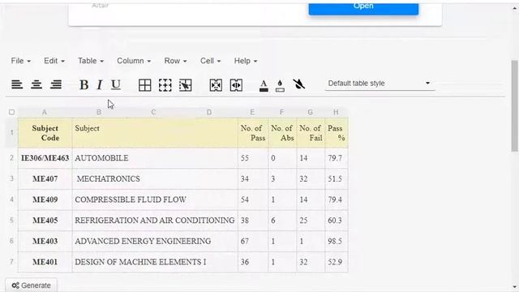Select the ME407 code cell
The image size is (519, 292).
pos(45,179)
